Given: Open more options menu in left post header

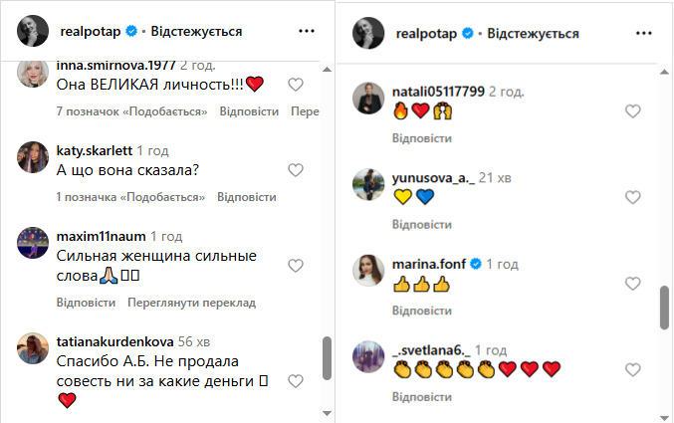Looking at the screenshot, I should 306,31.
